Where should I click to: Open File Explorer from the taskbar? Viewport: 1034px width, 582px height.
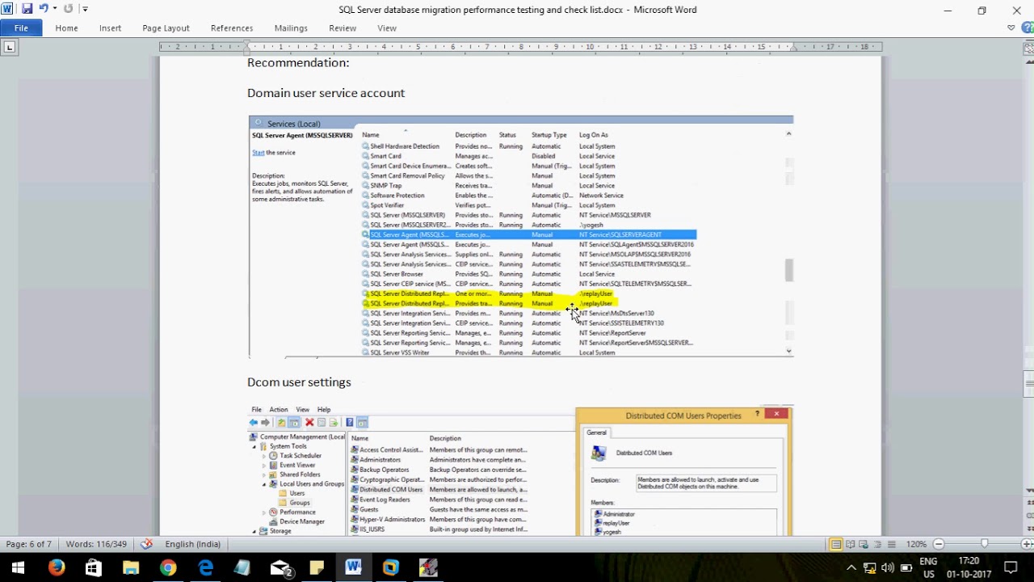click(130, 567)
